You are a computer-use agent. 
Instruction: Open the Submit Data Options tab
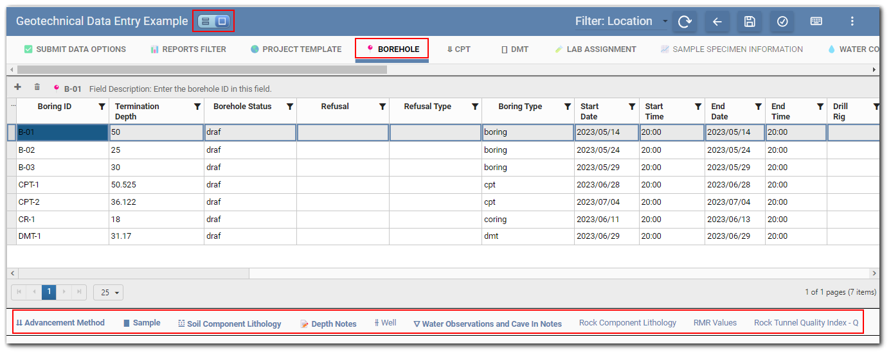75,49
